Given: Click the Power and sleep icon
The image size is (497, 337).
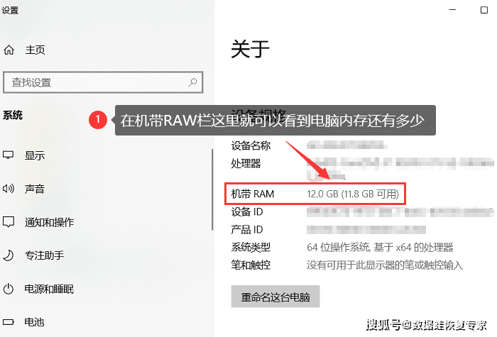Looking at the screenshot, I should (x=9, y=289).
